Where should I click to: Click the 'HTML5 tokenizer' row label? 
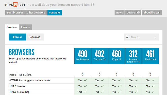[18, 86]
